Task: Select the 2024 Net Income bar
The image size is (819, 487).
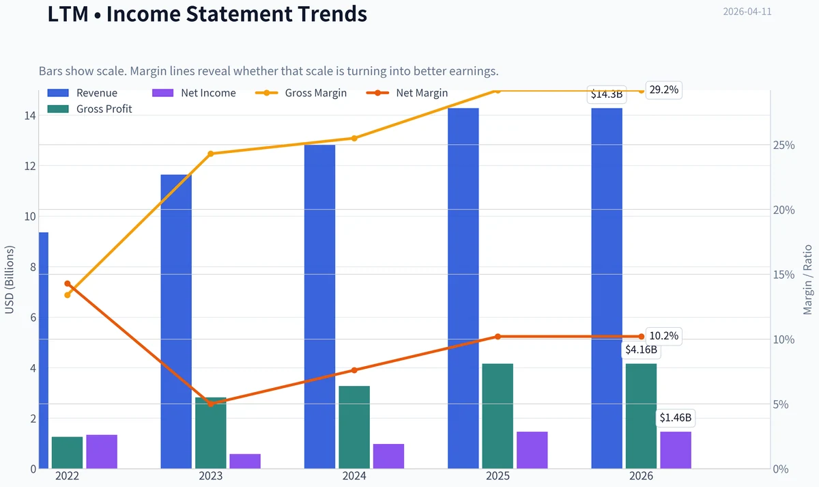Action: point(389,456)
